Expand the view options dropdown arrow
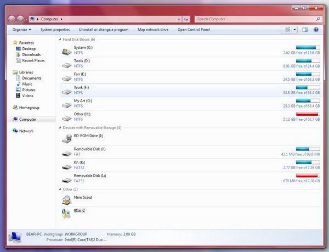The image size is (329, 252). click(x=295, y=30)
